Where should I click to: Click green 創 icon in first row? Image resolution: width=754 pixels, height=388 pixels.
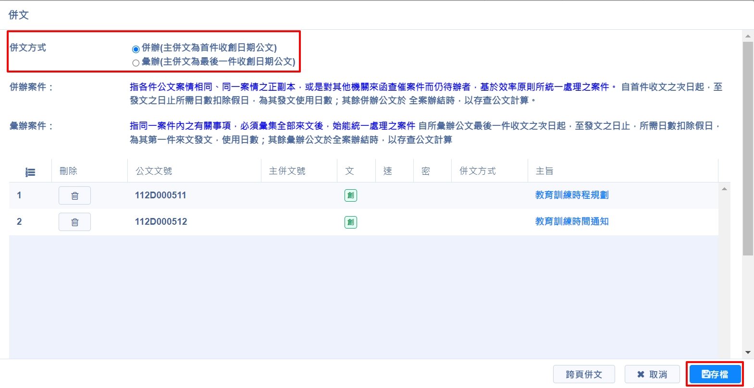[350, 195]
